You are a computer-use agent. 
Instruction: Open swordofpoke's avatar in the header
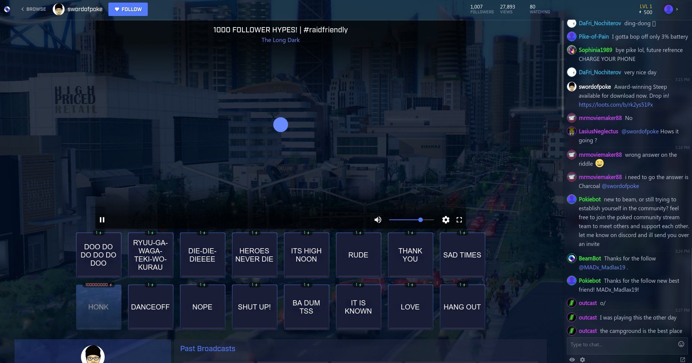59,9
